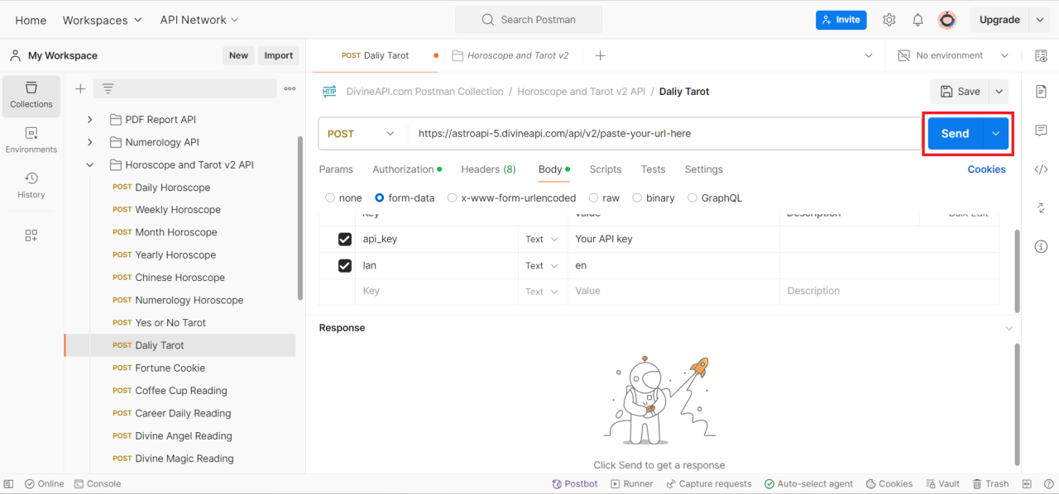The width and height of the screenshot is (1059, 494).
Task: Uncheck the api_key row checkbox
Action: coord(345,240)
